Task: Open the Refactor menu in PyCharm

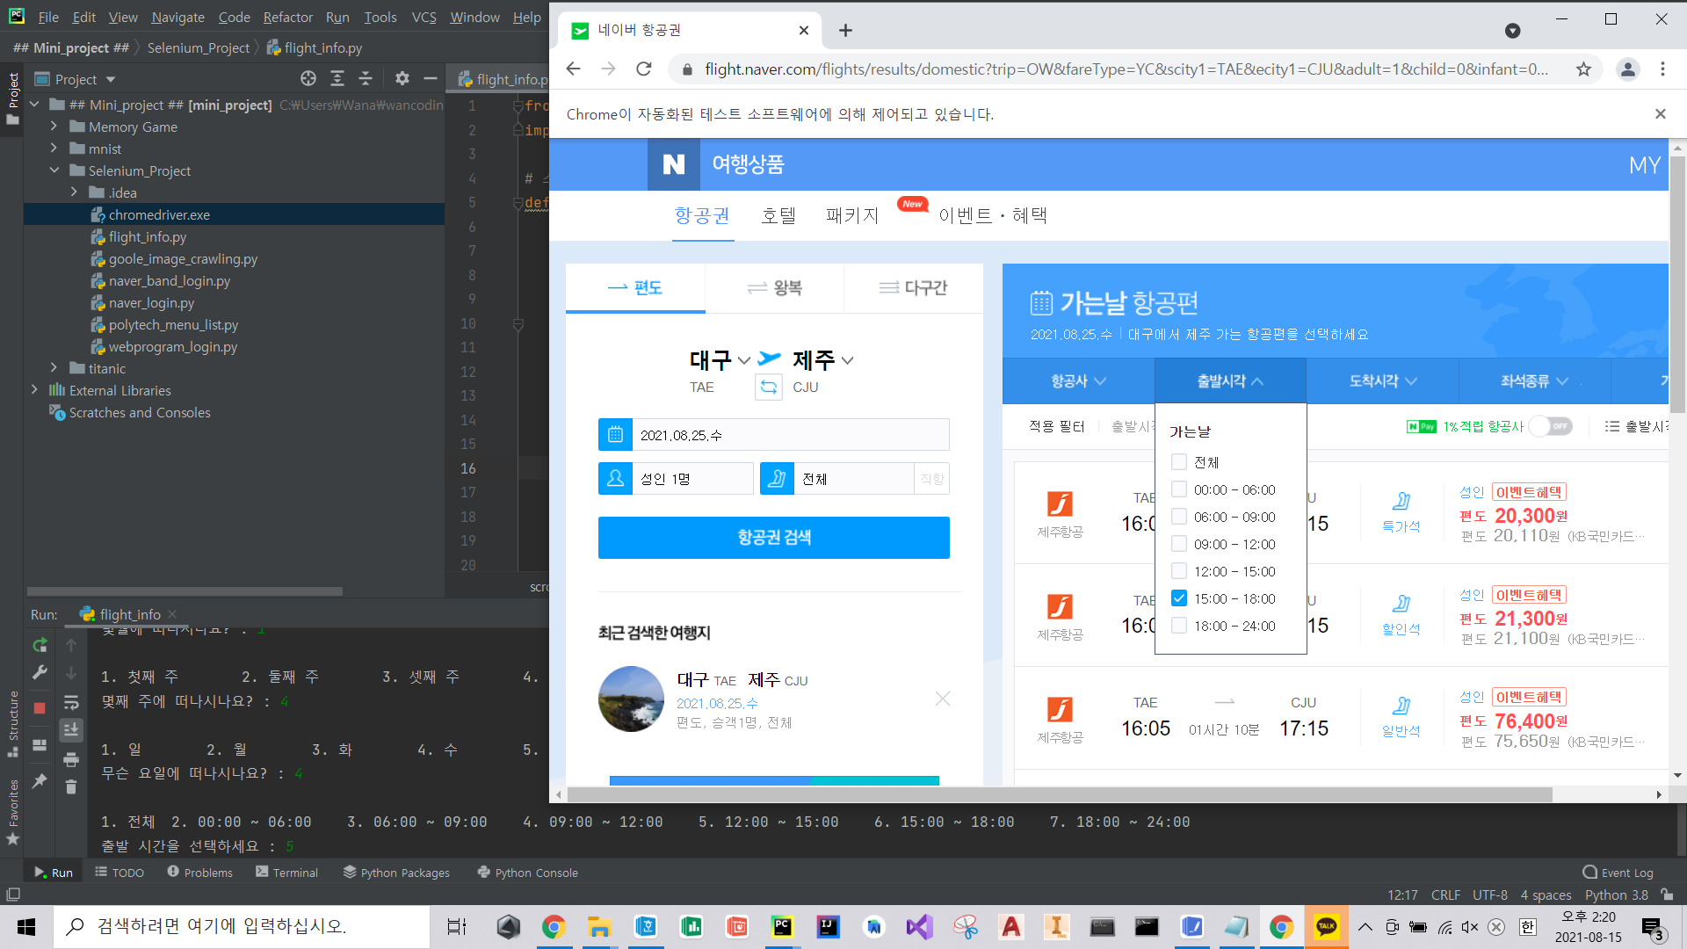Action: tap(288, 17)
